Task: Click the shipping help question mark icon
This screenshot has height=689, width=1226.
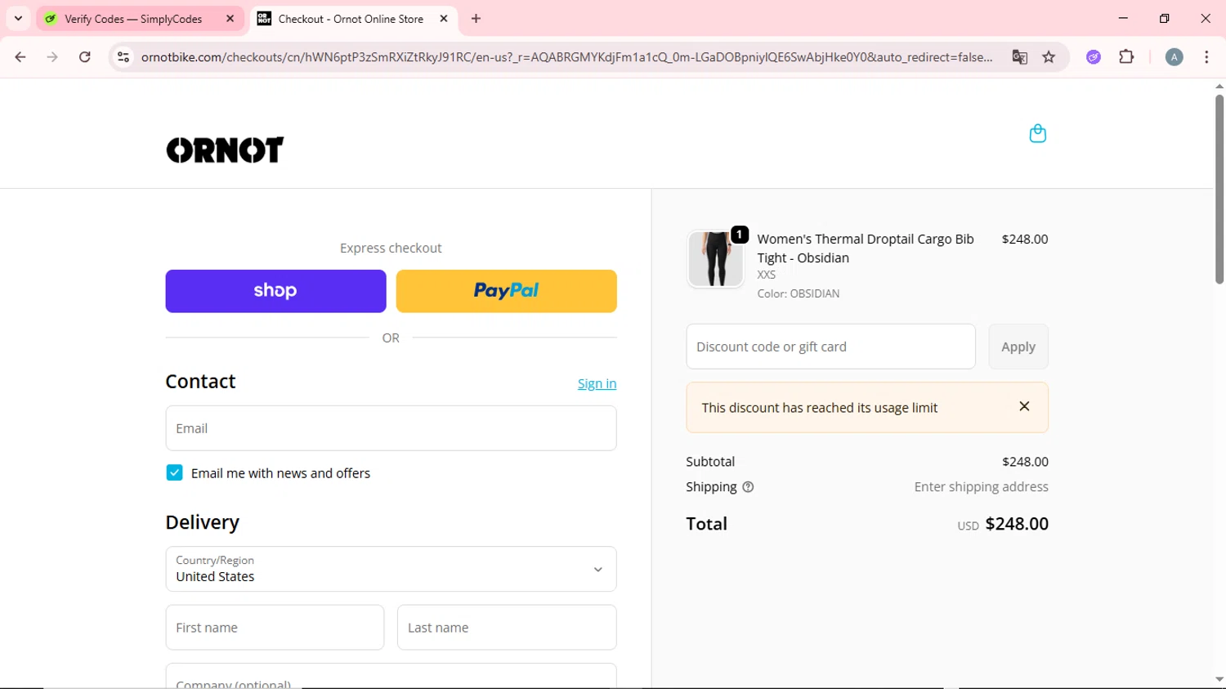Action: point(748,487)
